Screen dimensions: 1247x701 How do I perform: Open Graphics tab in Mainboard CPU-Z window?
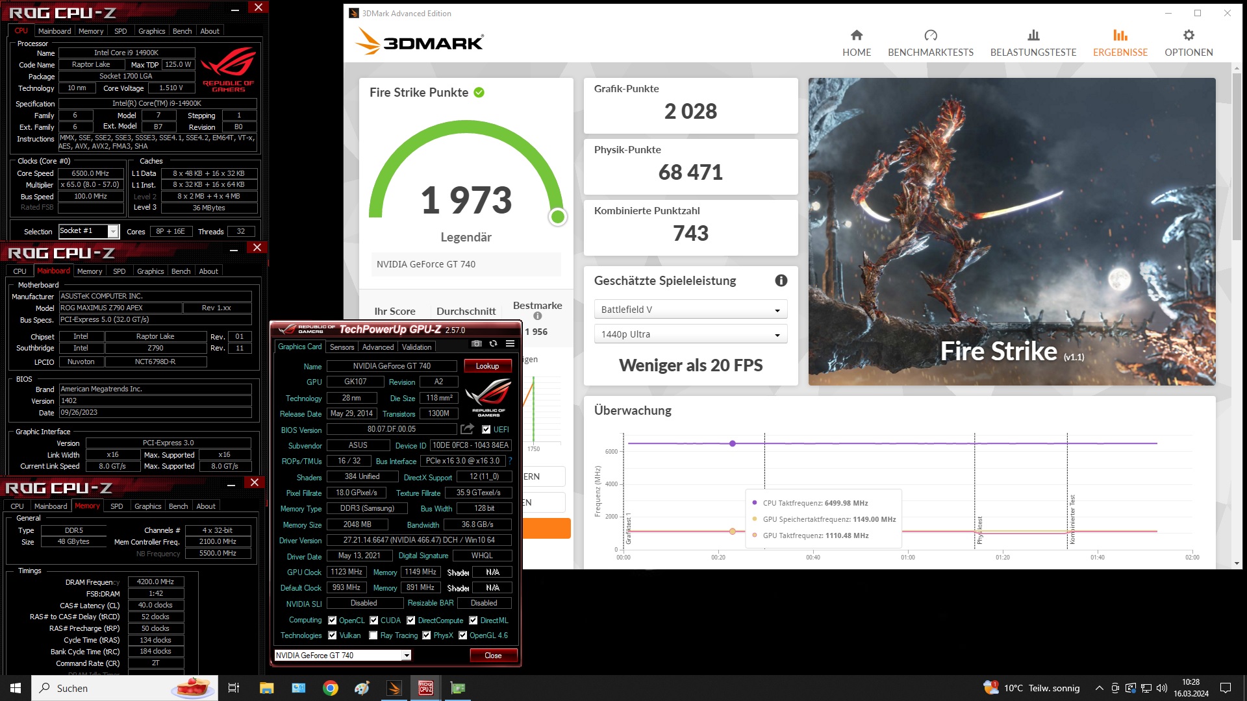[151, 271]
